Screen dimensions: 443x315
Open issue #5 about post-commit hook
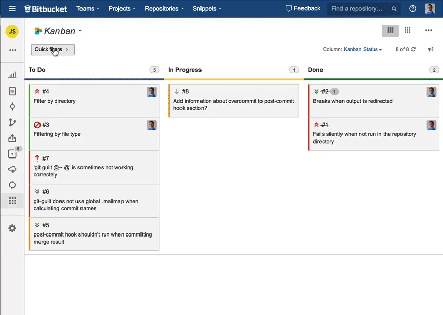point(94,234)
